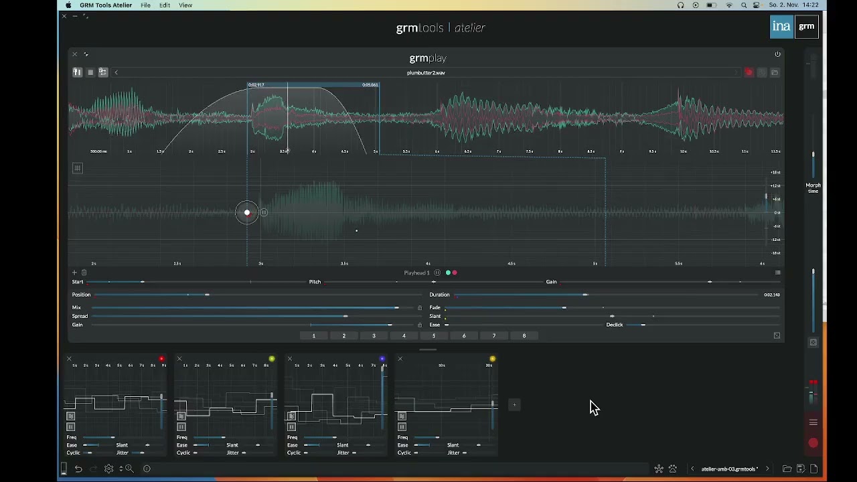857x482 pixels.
Task: Click the expand icon at grmplay bottom-right
Action: coord(777,335)
